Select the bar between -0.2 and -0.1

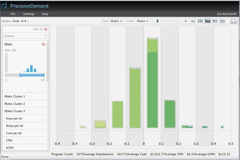pos(117,114)
